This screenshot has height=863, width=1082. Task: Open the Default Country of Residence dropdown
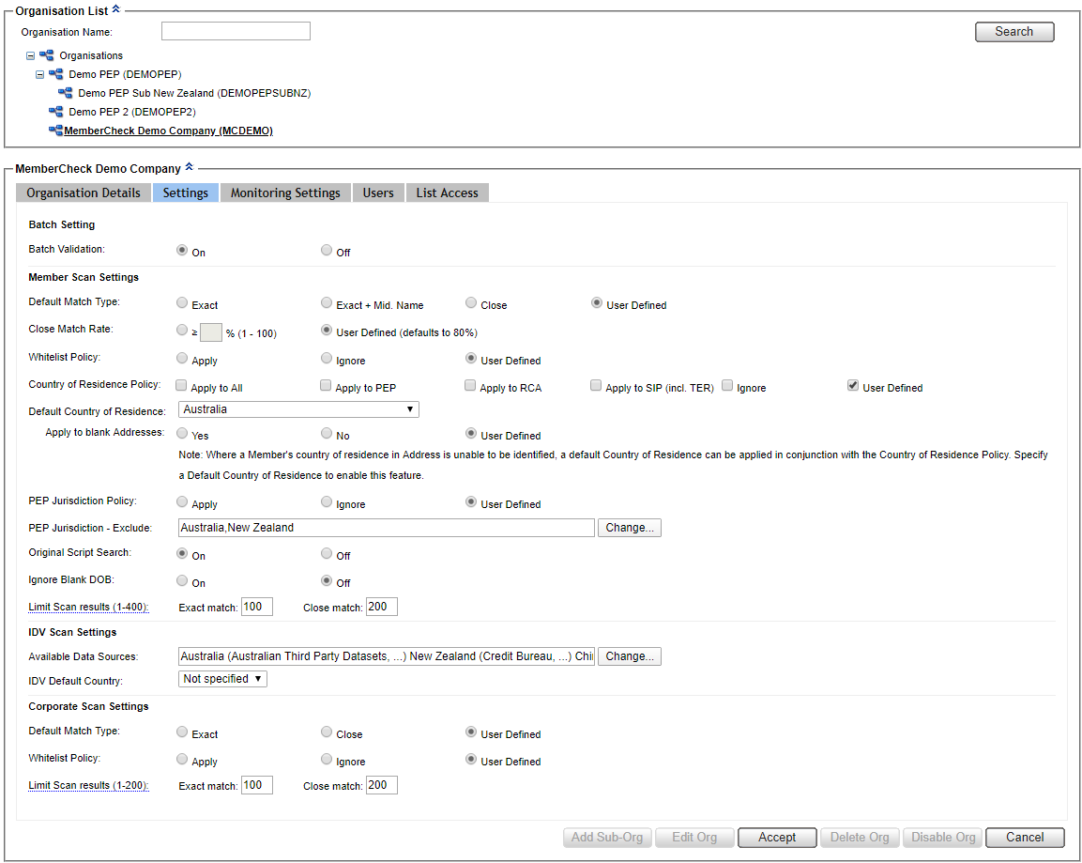pos(298,409)
